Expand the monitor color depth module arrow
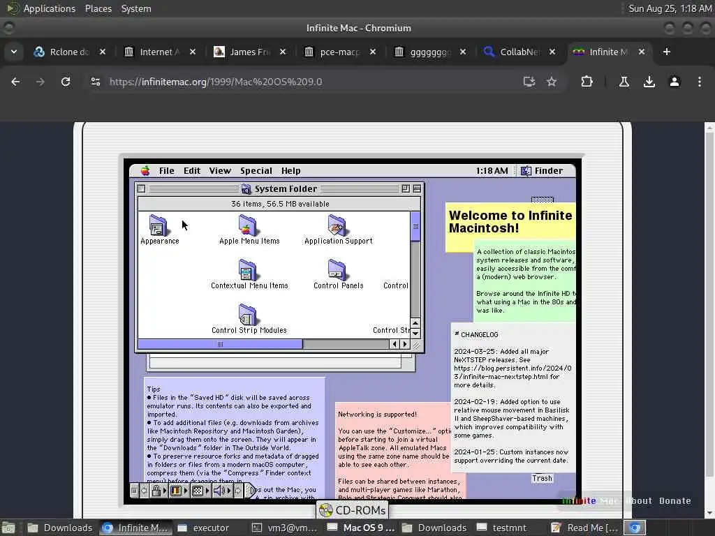Viewport: 715px width, 536px height. click(186, 491)
